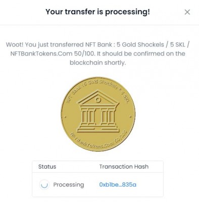Click the circle in the bank's pediment

coord(97,100)
